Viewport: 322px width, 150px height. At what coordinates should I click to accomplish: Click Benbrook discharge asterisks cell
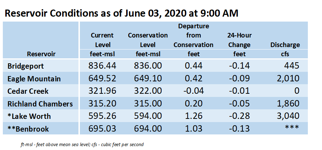[x=292, y=127]
